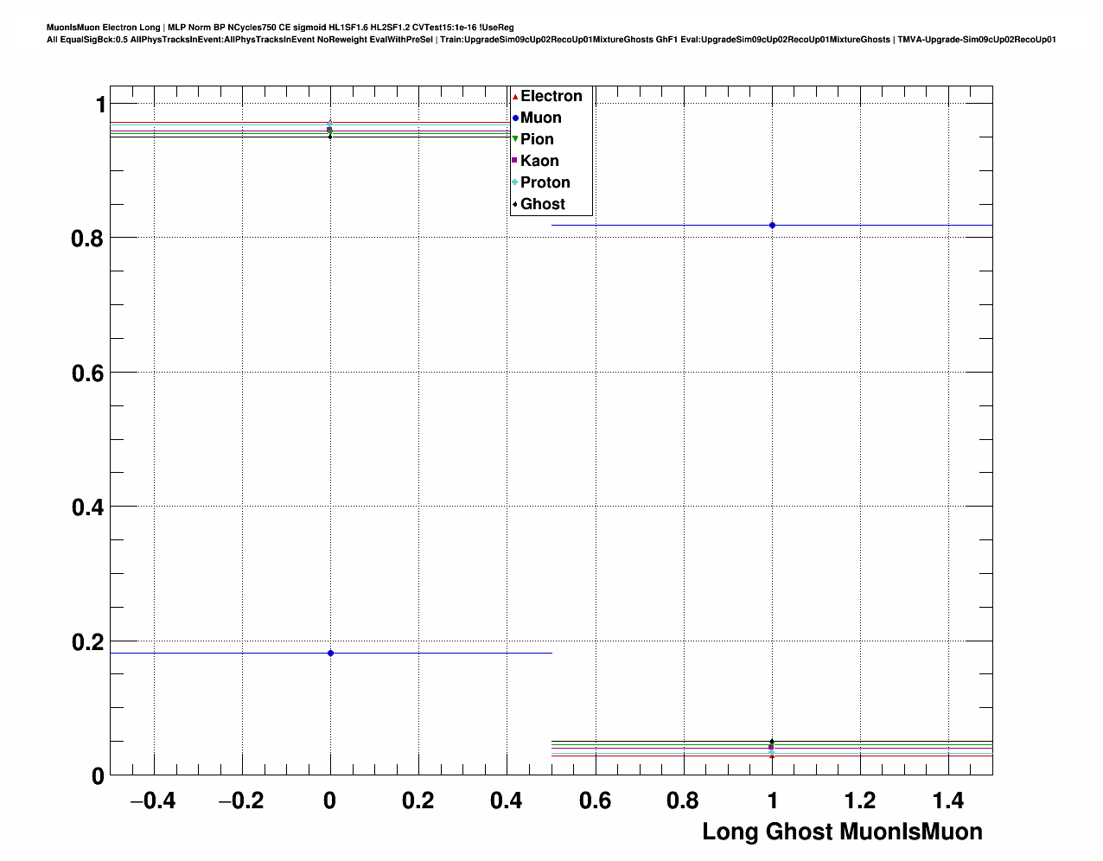This screenshot has height=861, width=1103.
Task: Click the x-axis tick label 1.2
Action: 860,801
